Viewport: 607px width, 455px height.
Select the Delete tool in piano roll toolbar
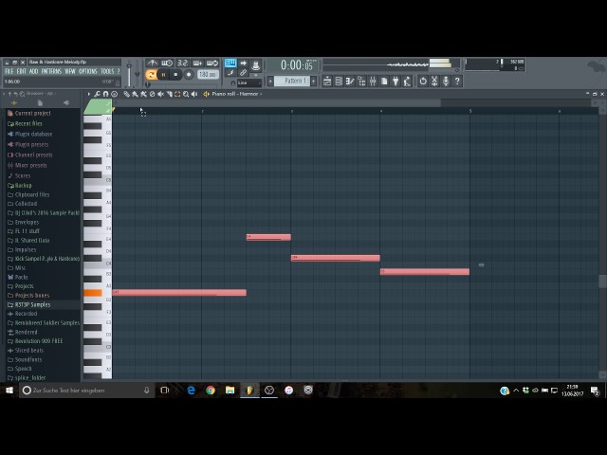[152, 94]
